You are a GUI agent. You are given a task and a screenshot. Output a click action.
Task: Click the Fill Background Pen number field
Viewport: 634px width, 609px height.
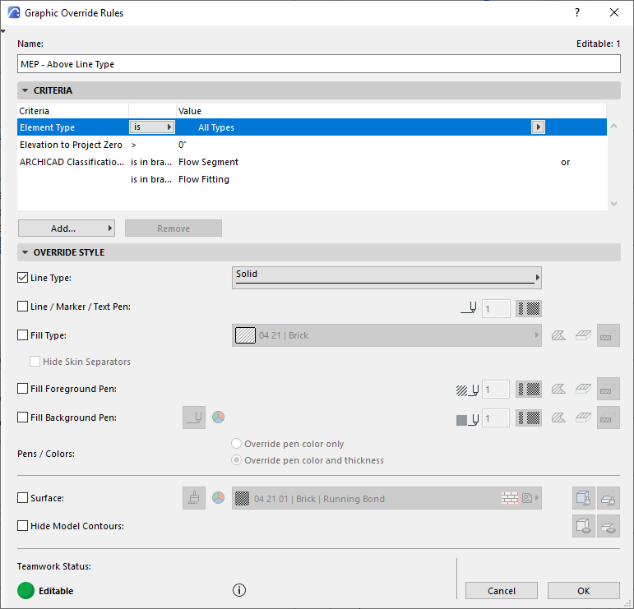coord(496,418)
